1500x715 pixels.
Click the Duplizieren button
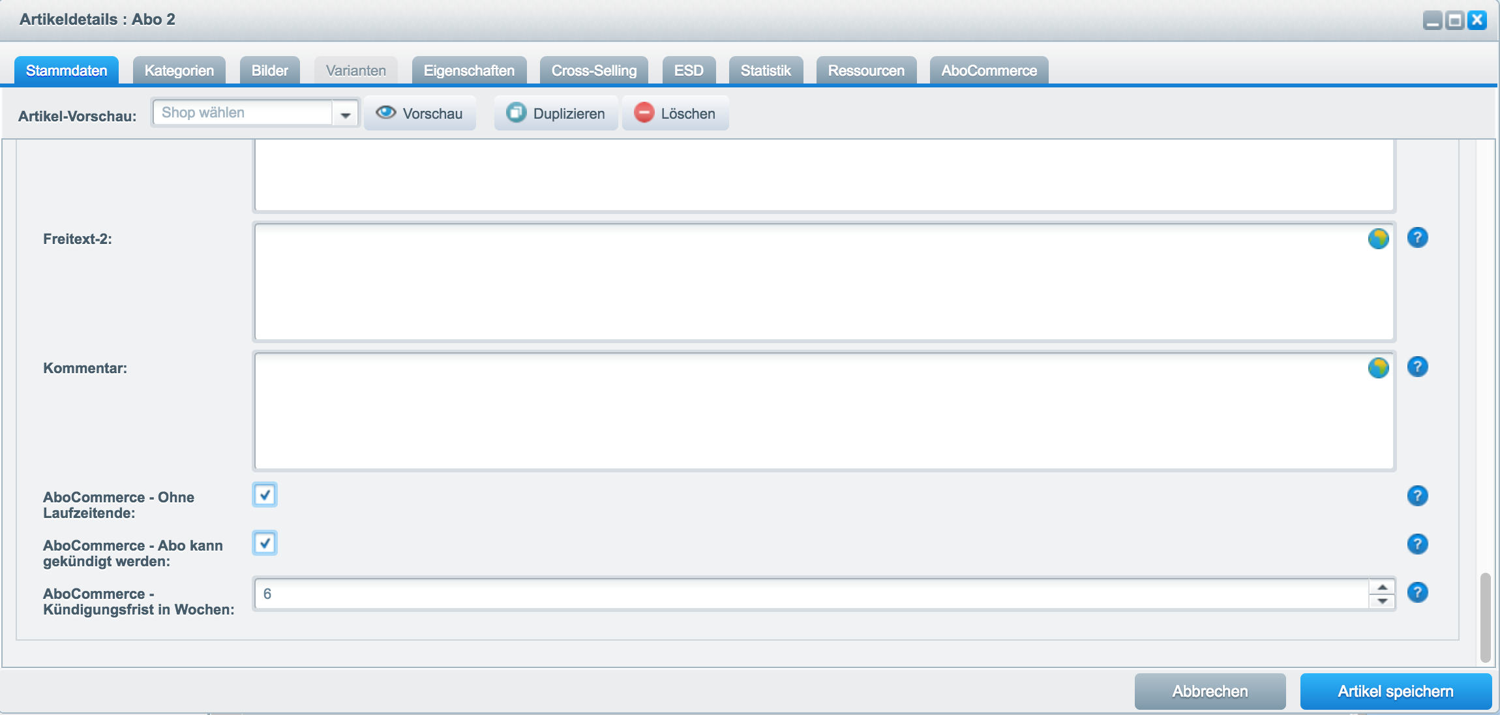556,114
